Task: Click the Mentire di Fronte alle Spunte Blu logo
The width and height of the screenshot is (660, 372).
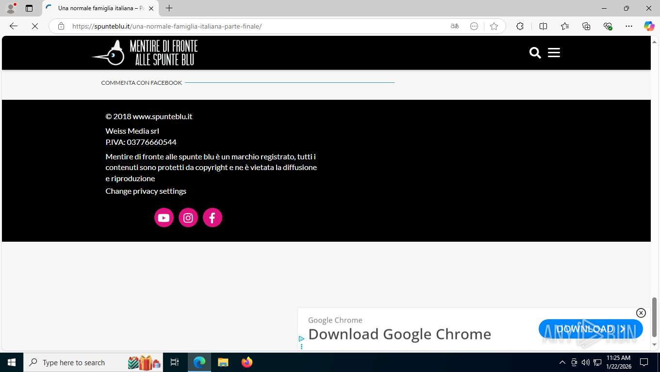Action: point(145,53)
